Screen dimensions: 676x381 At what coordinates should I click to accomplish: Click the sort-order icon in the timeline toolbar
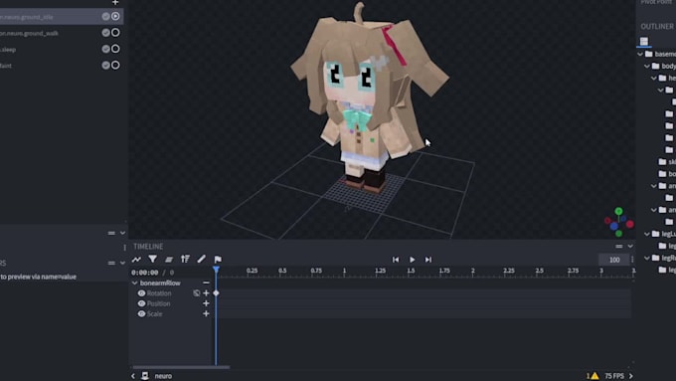[x=185, y=259]
